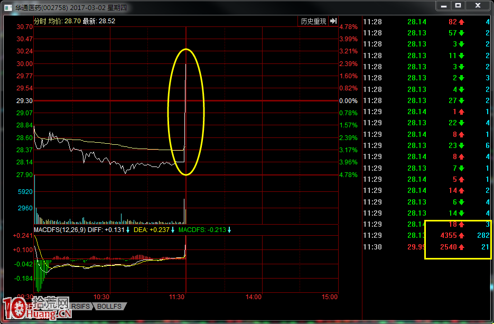Viewport: 494px width, 324px height.
Task: Select the 11:29 28.14 tick with volume 5
Action: coord(426,179)
